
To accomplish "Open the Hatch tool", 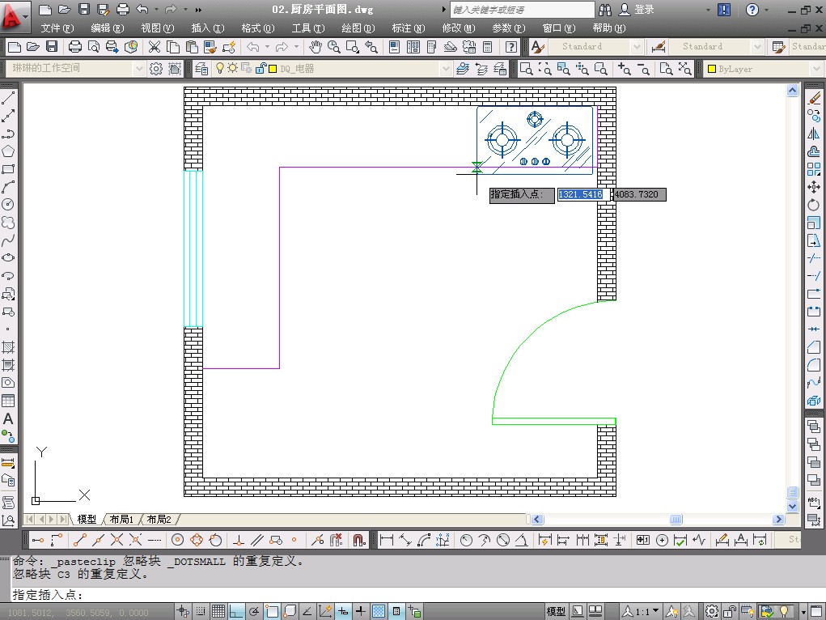I will tap(8, 348).
